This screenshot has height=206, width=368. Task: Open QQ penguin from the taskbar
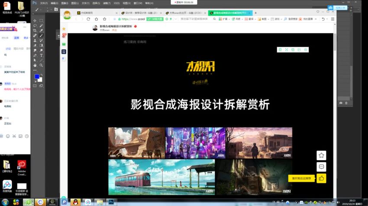[x=76, y=202]
